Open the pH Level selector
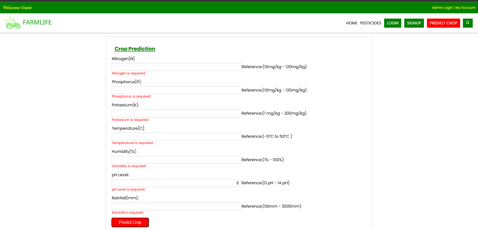Screen dimensions: 478x230 pyautogui.click(x=174, y=183)
